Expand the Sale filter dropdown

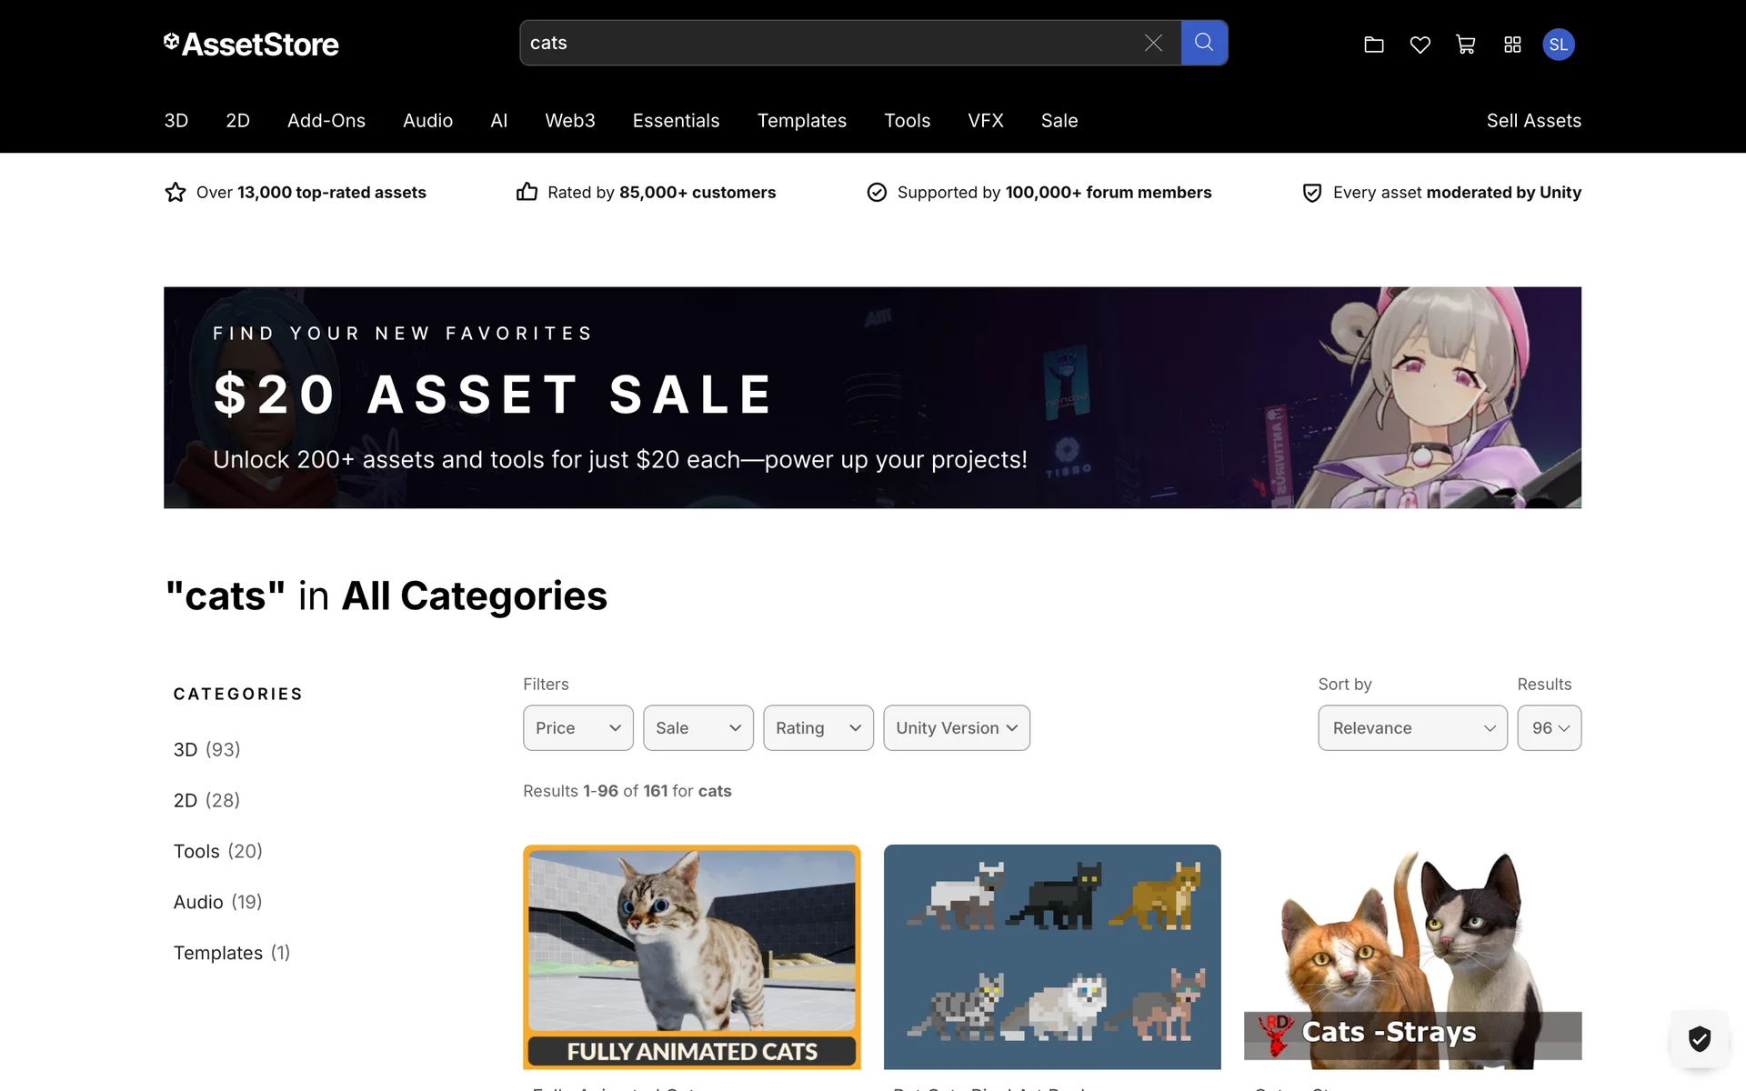(x=698, y=728)
